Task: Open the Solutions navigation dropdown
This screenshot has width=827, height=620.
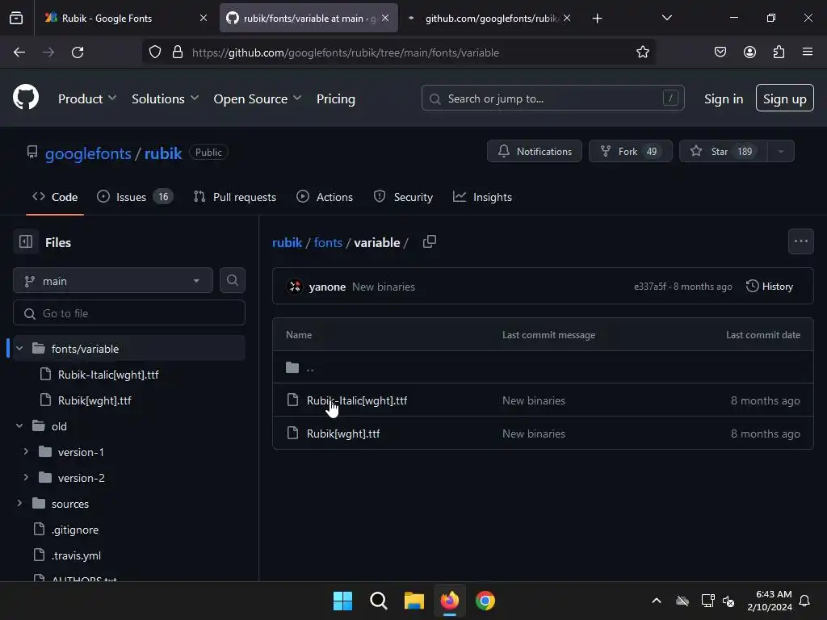Action: point(165,98)
